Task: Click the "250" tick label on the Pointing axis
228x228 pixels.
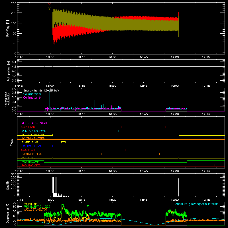Action: 13,3
